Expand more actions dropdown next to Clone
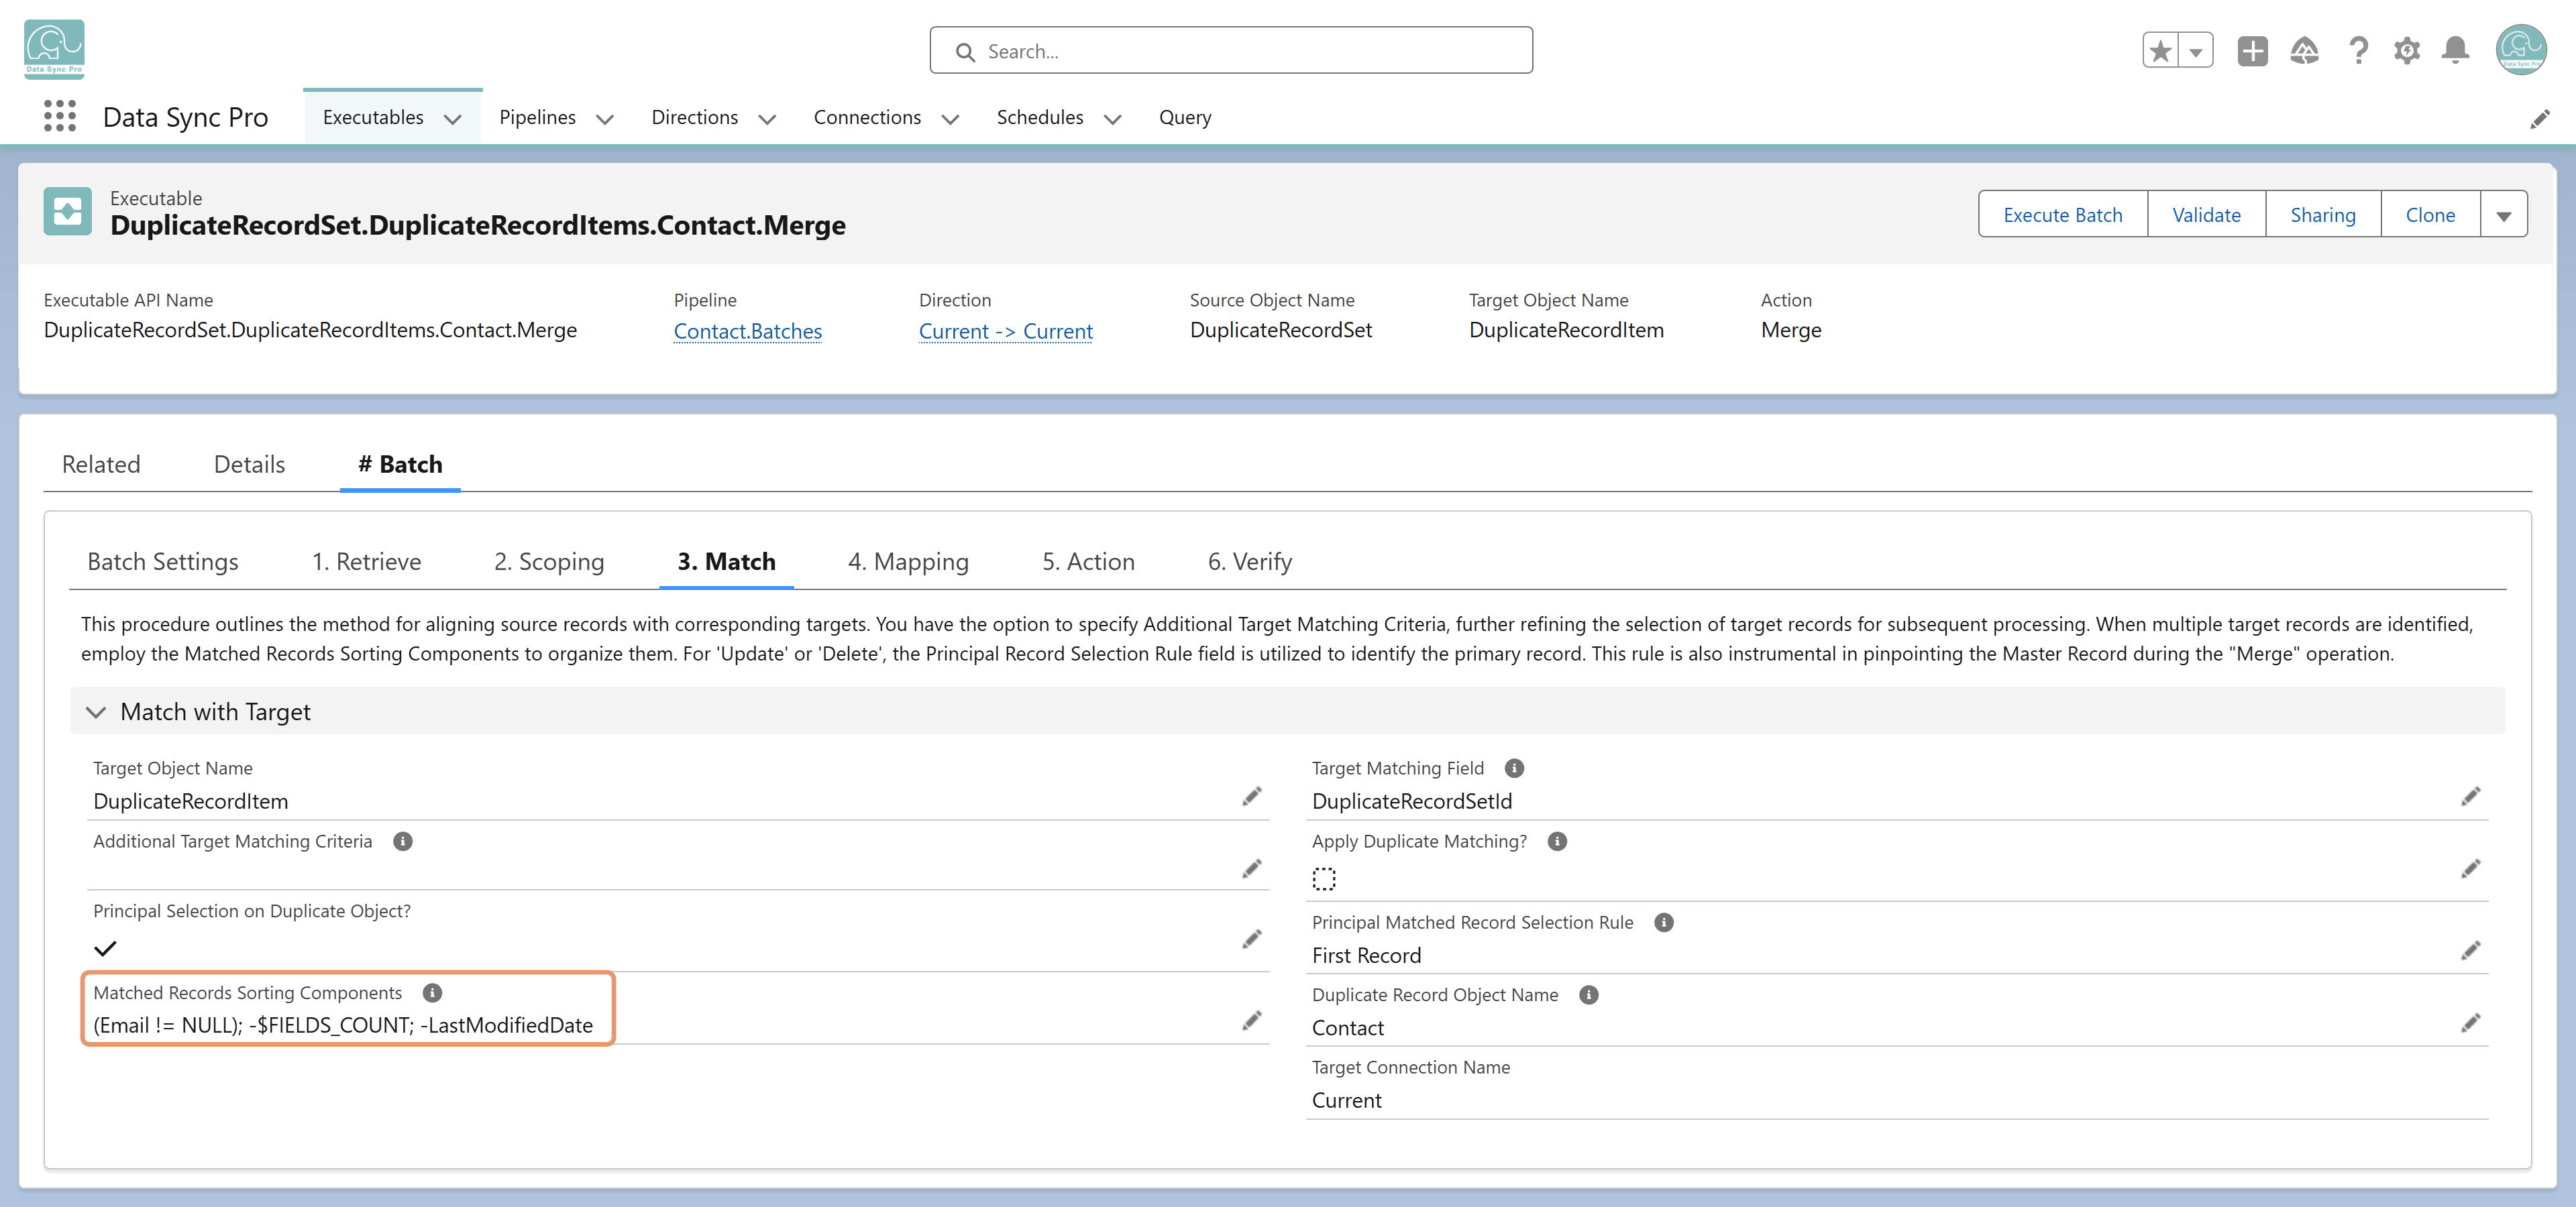This screenshot has height=1207, width=2576. (x=2503, y=215)
